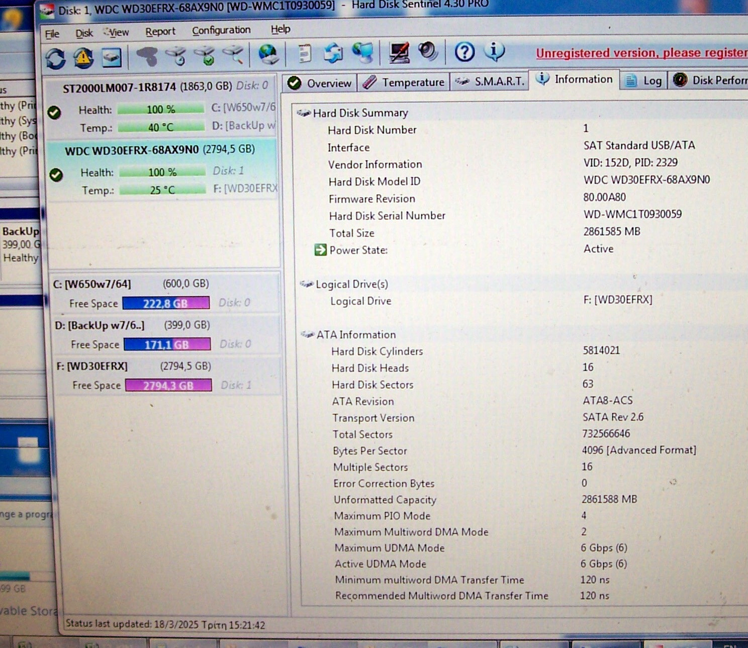
Task: Click the Unformatted Capacity 2861588 MB value
Action: [609, 499]
